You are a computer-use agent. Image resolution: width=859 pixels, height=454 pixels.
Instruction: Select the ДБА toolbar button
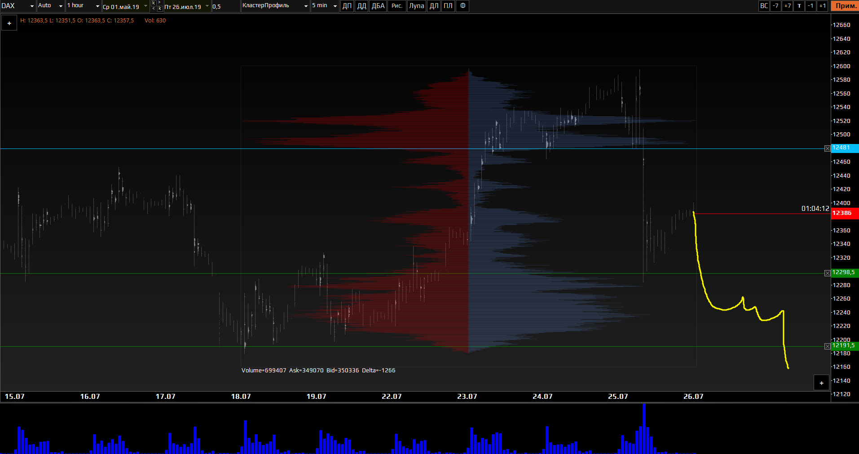click(x=378, y=6)
